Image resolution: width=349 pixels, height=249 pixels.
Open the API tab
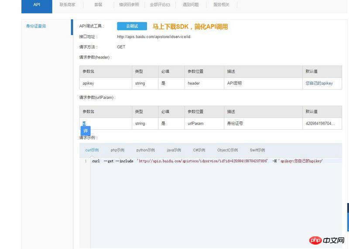pyautogui.click(x=37, y=5)
